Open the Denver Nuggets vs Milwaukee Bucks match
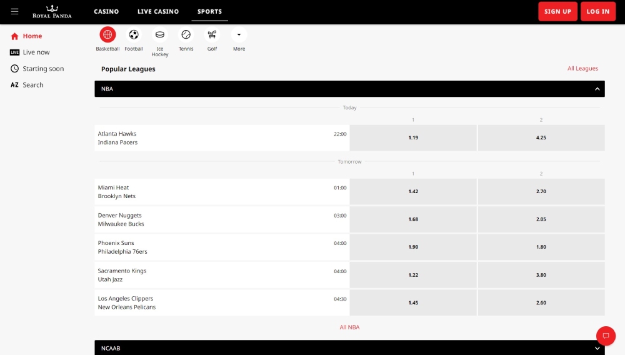The height and width of the screenshot is (355, 625). [222, 219]
